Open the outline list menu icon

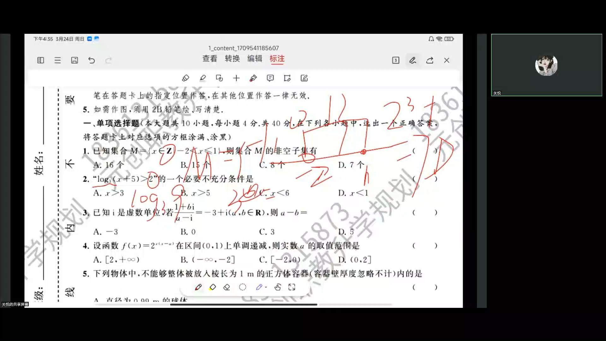[57, 60]
